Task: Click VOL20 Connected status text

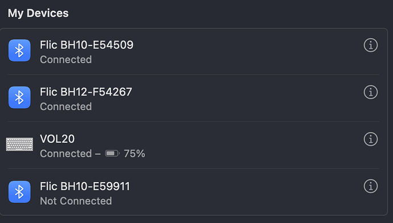Action: pyautogui.click(x=65, y=154)
